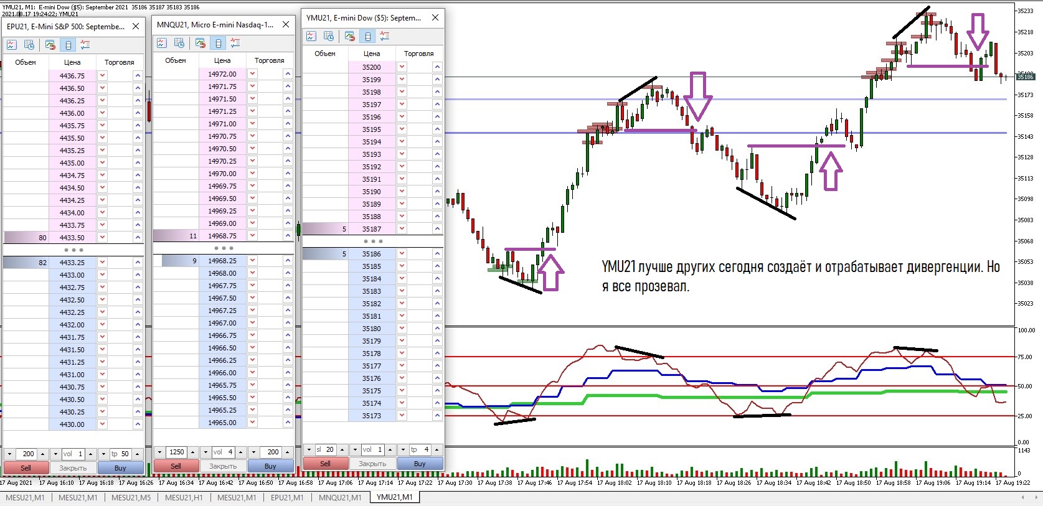Viewport: 1043px width, 506px height.
Task: Click Закрыть in the YMU21 window
Action: click(x=372, y=464)
